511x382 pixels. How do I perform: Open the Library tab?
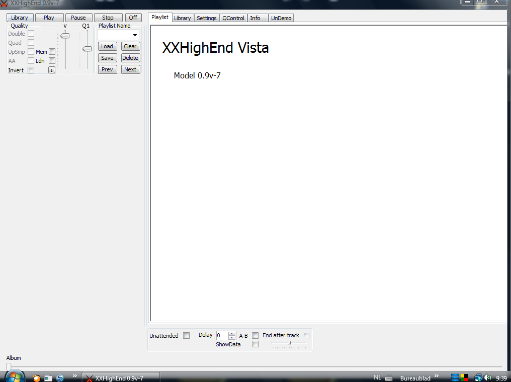183,18
